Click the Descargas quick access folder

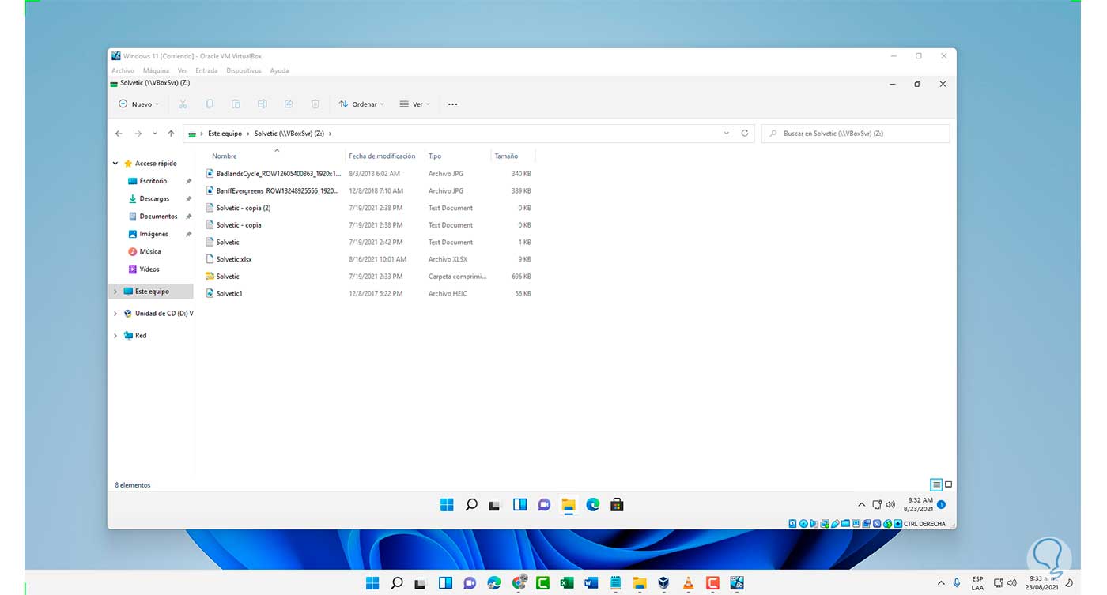coord(154,199)
